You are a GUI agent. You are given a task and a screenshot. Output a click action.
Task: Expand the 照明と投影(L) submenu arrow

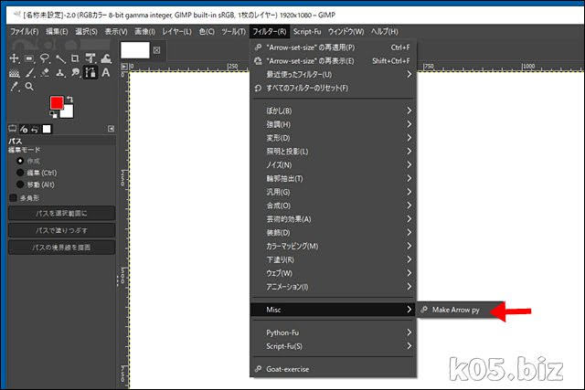(409, 151)
